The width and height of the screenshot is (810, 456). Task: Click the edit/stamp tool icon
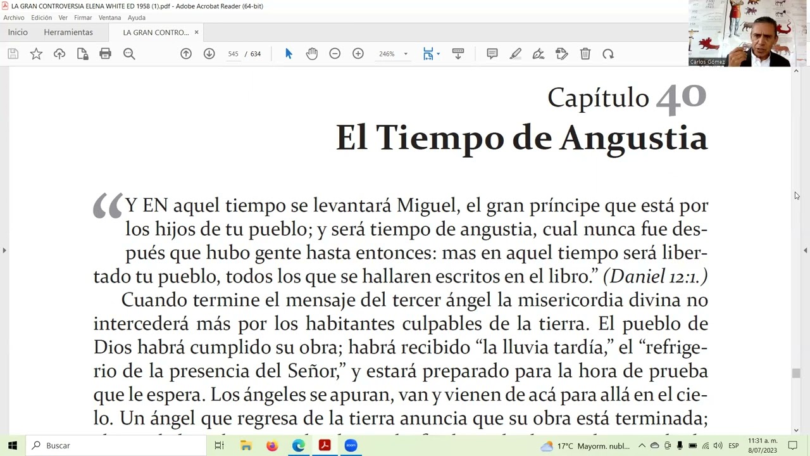click(562, 54)
